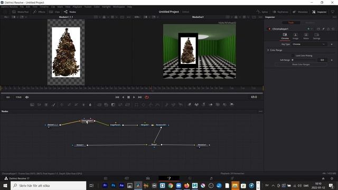338x190 pixels.
Task: Add Ellipse mask tool
Action: coord(144,104)
